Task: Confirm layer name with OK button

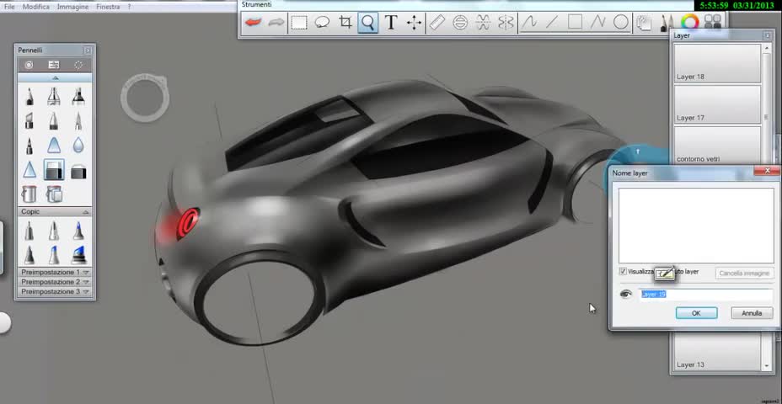Action: tap(696, 313)
